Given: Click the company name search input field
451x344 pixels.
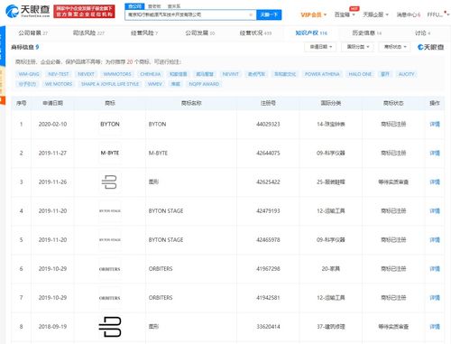Looking at the screenshot, I should coord(190,14).
